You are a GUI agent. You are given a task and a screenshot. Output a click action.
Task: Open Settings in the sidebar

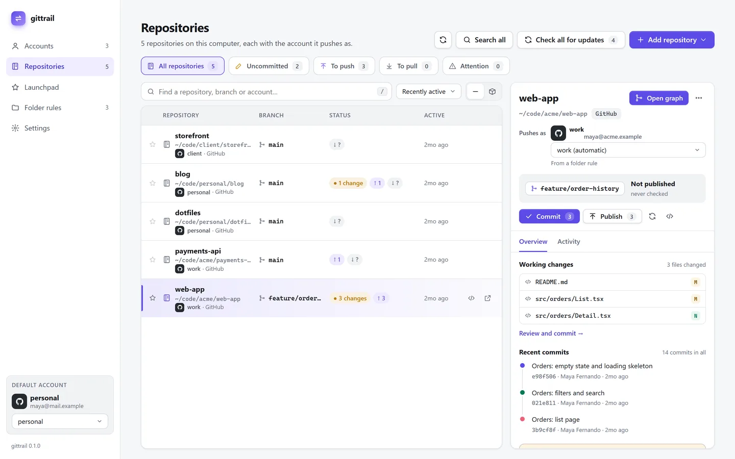click(60, 128)
